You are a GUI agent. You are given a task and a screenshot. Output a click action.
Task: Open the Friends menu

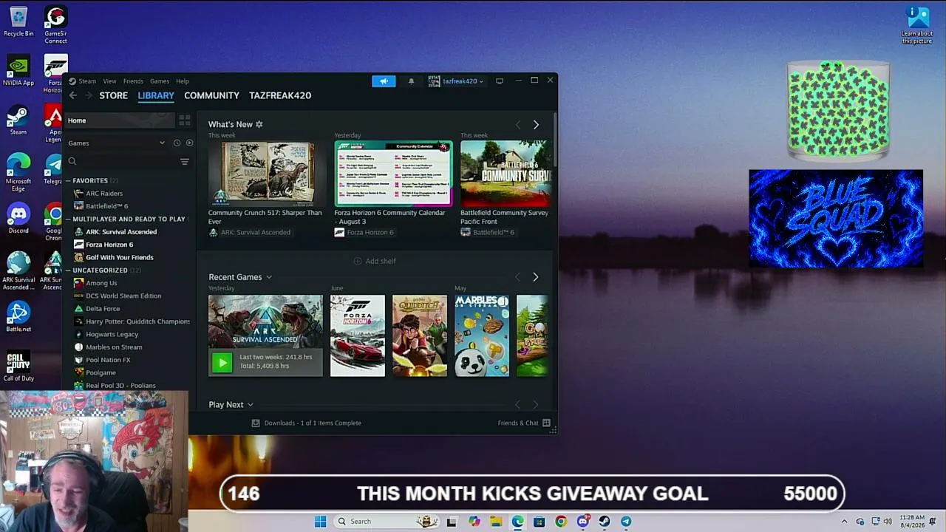pos(133,81)
